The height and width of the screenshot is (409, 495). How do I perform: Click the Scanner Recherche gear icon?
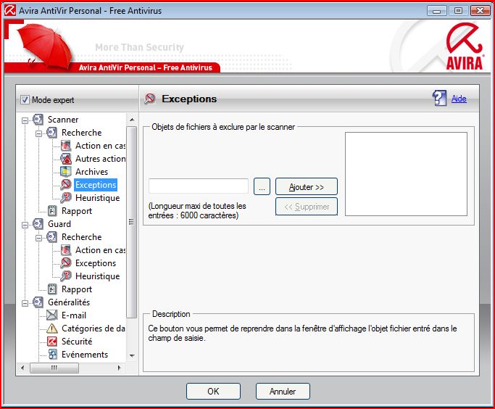pyautogui.click(x=51, y=133)
